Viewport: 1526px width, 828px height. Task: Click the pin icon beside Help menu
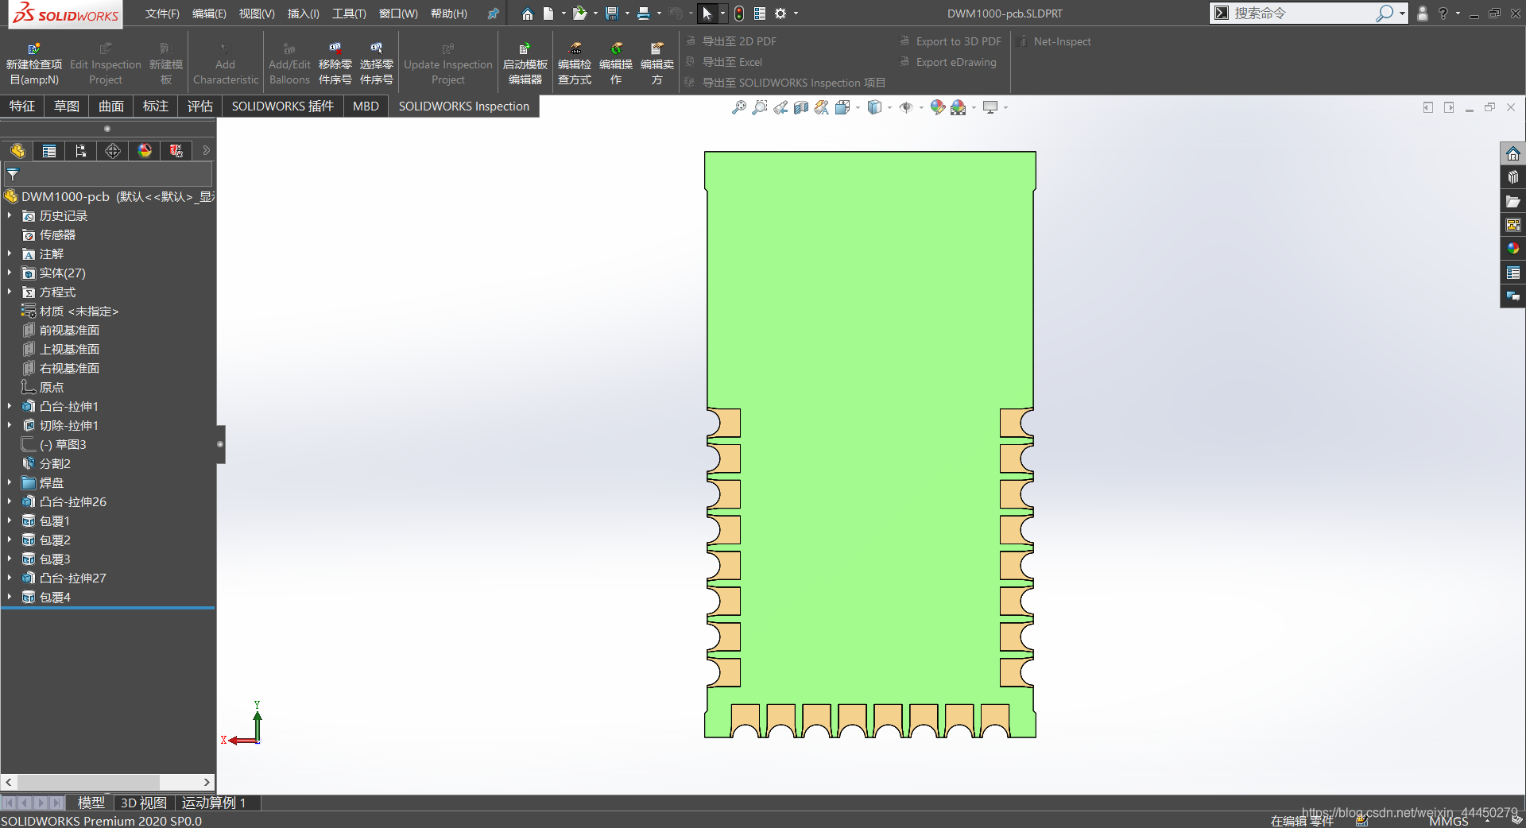coord(493,14)
